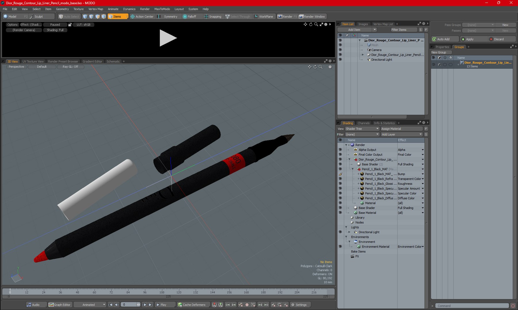Click the Symmetry toolbar icon
The height and width of the screenshot is (310, 518).
tap(159, 17)
